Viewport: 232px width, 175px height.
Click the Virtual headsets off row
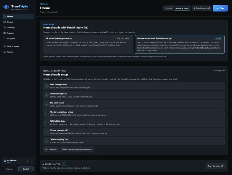[x=134, y=132]
